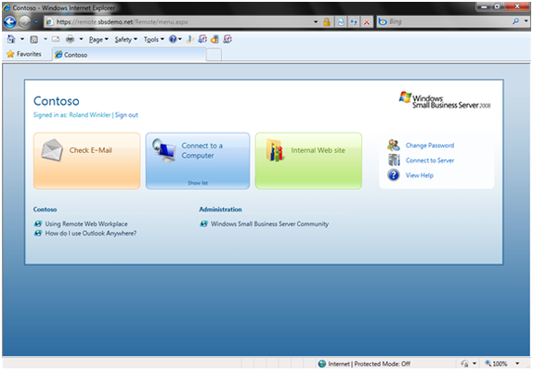Click the folder people icon on Internal Web site
This screenshot has height=371, width=533.
pyautogui.click(x=275, y=150)
